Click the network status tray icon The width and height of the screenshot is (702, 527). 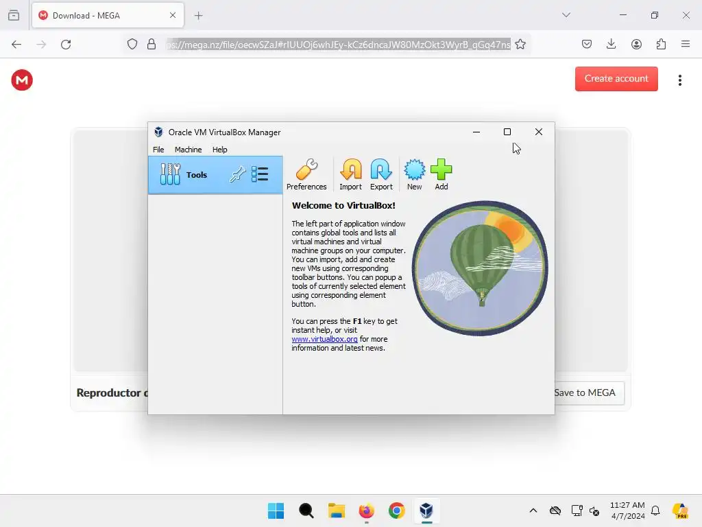click(x=577, y=511)
